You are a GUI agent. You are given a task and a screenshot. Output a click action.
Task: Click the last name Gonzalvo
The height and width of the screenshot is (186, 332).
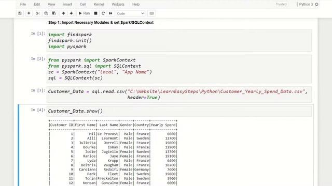109,183
